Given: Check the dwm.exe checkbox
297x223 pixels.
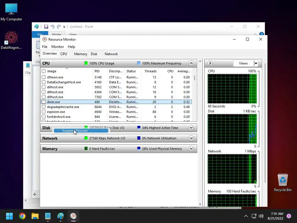Looking at the screenshot, I should tap(44, 102).
